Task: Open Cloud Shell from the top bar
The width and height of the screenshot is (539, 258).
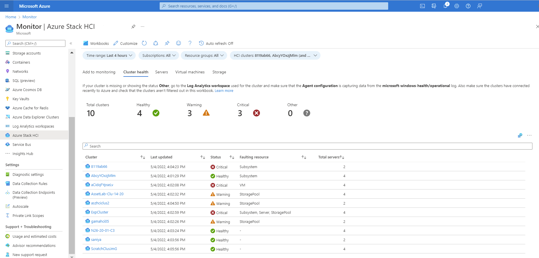Action: tap(422, 6)
